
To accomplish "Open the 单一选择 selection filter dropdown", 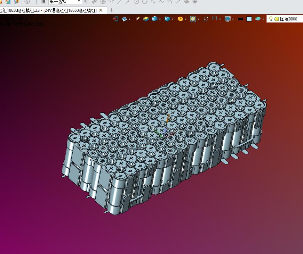I will [65, 2].
